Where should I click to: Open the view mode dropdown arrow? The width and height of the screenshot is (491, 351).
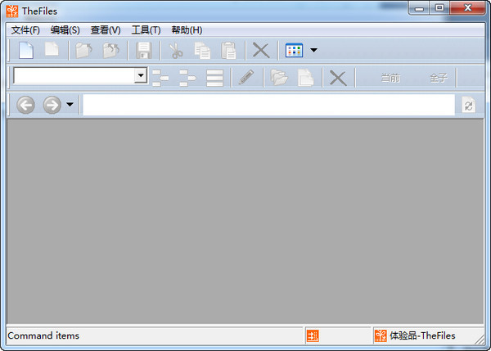tap(313, 50)
